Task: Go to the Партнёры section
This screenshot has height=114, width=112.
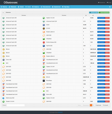Action: (x=66, y=7)
